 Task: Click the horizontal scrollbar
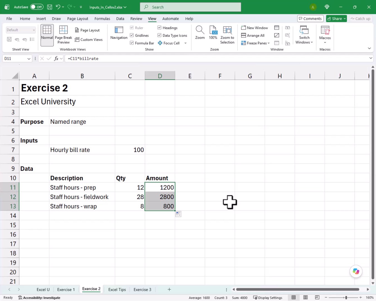tap(297, 290)
